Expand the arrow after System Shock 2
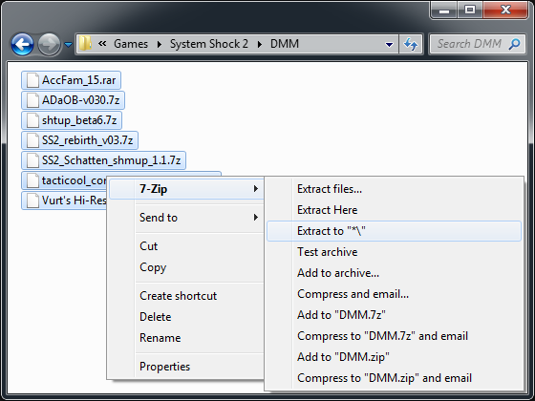Image resolution: width=535 pixels, height=401 pixels. click(x=260, y=44)
